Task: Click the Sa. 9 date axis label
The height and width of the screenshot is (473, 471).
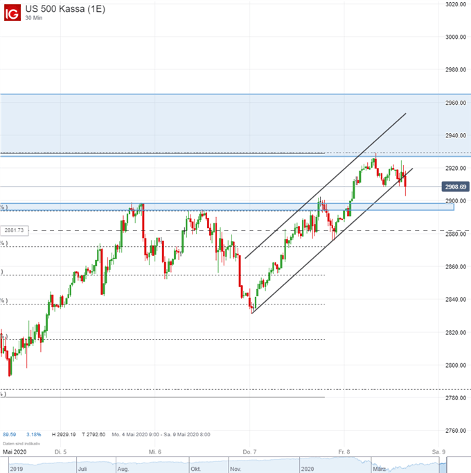Action: point(438,452)
